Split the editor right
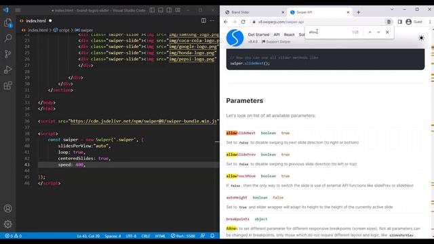The image size is (434, 244). [203, 20]
